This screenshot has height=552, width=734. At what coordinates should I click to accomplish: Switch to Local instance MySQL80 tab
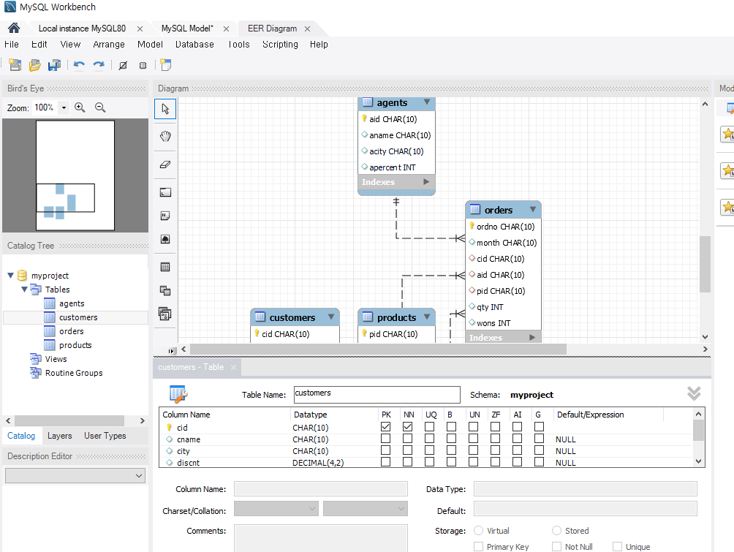pyautogui.click(x=83, y=29)
